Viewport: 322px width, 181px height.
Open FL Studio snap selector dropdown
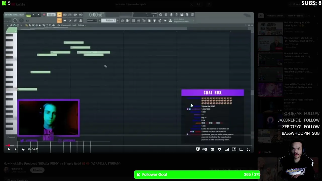[x=92, y=20]
